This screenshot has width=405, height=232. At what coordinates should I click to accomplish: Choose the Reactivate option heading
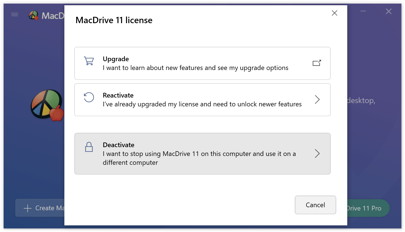click(x=118, y=95)
